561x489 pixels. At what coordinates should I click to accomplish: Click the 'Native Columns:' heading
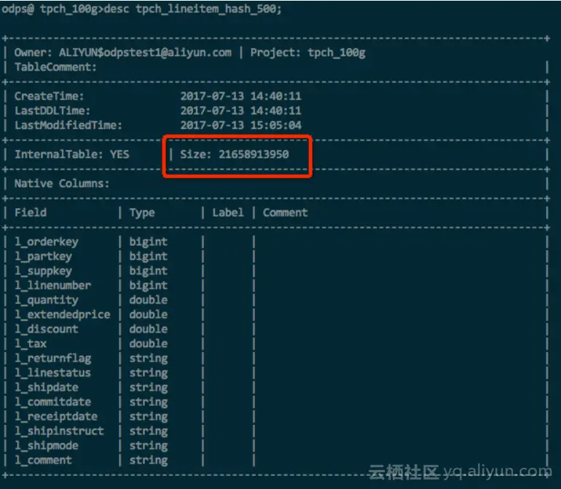pos(62,183)
